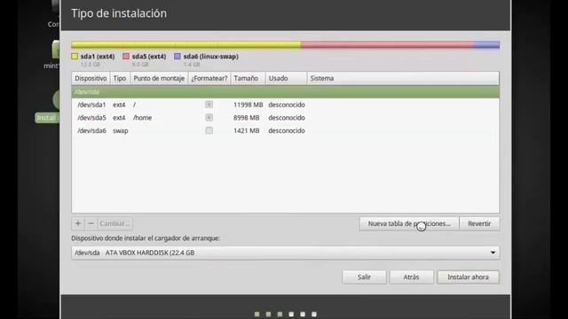Open Nueva tabla de particiones dialog
Screen dimensions: 568x319
click(409, 223)
